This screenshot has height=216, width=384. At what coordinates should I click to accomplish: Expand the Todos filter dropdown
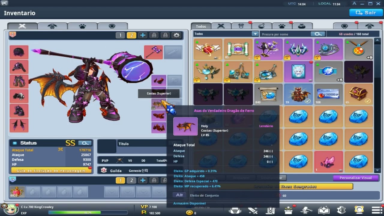click(255, 34)
